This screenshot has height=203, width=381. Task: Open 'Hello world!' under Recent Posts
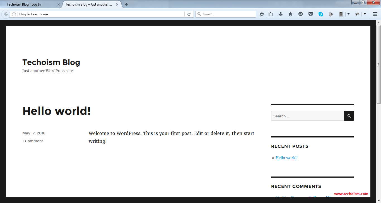287,158
